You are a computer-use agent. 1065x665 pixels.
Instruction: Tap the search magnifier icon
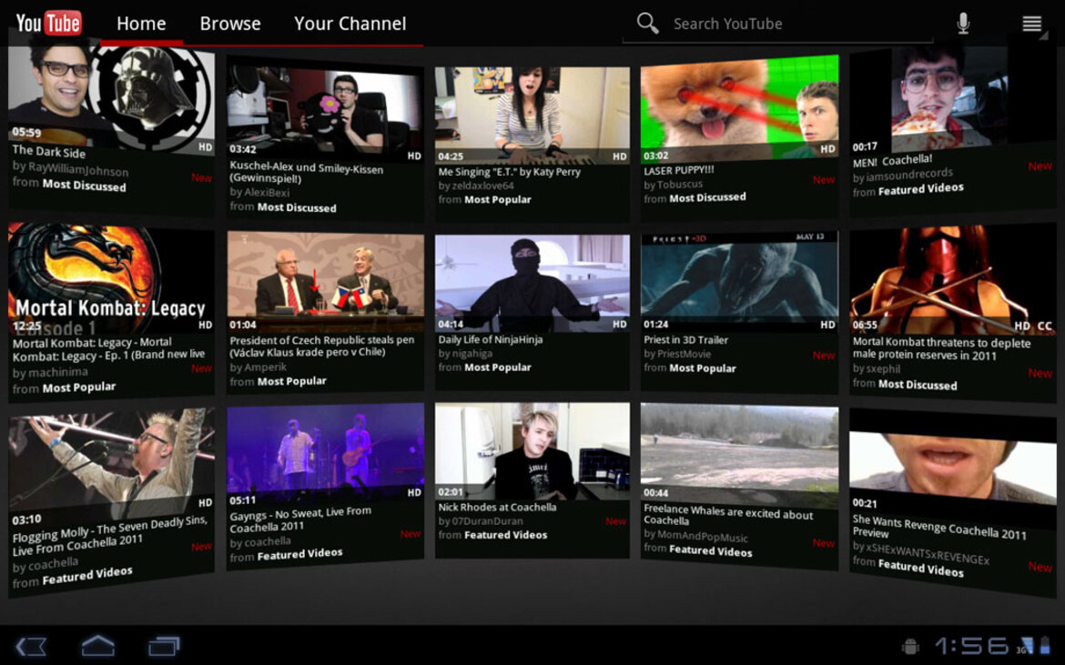pyautogui.click(x=647, y=23)
